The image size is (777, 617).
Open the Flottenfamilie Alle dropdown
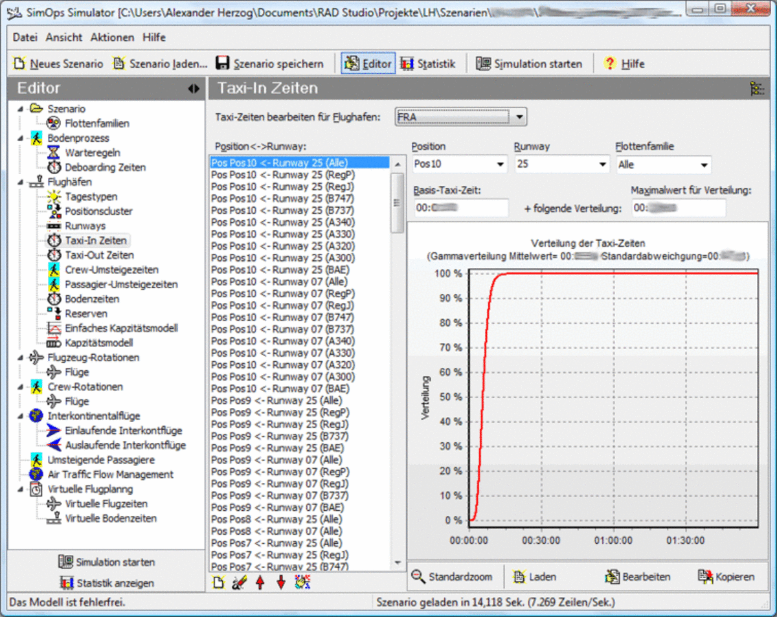click(x=703, y=164)
